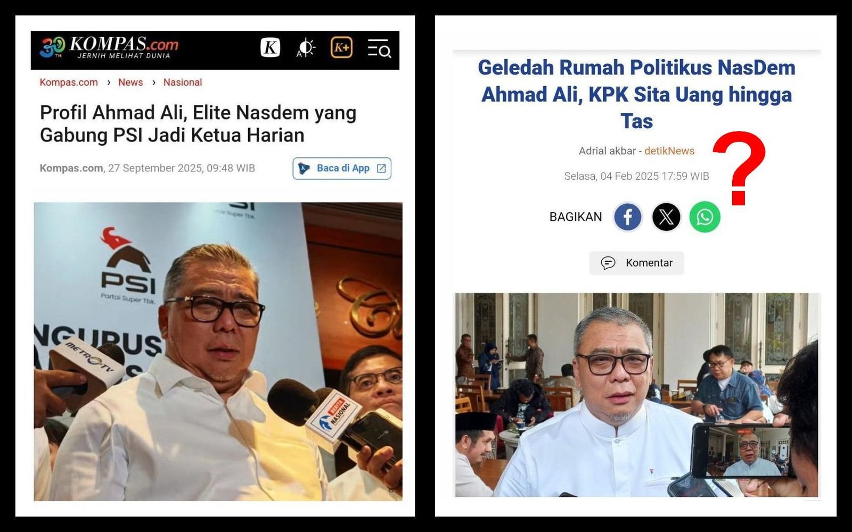This screenshot has width=852, height=532.
Task: Open the Nasional breadcrumb
Action: pyautogui.click(x=183, y=82)
